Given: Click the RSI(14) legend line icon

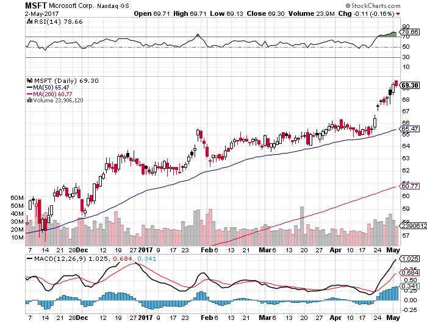Looking at the screenshot, I should click(29, 20).
